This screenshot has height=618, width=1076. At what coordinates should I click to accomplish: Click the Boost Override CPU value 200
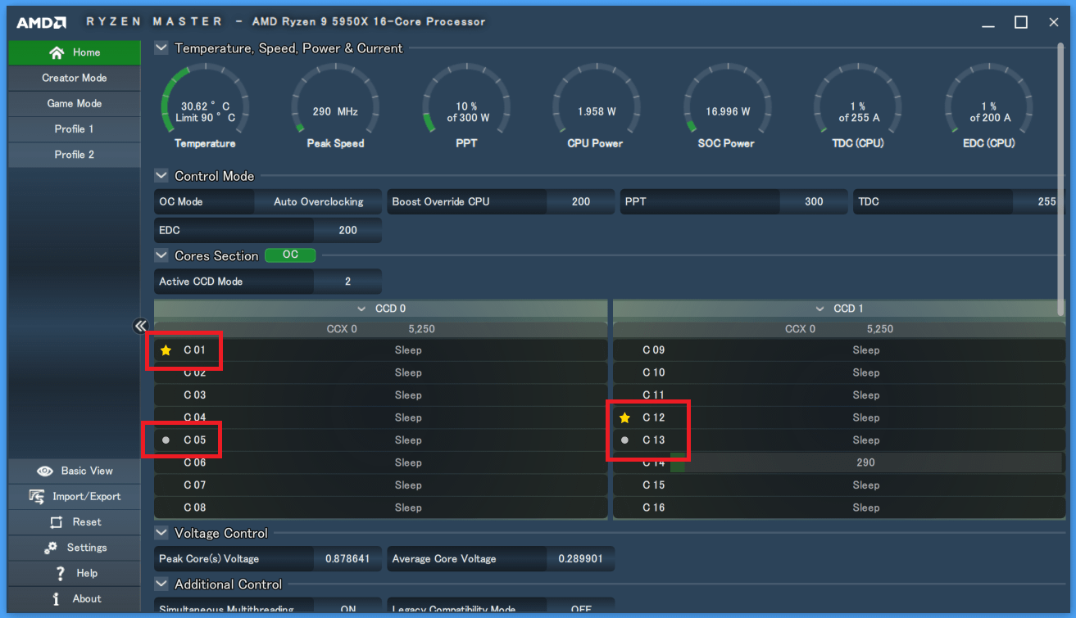(581, 202)
